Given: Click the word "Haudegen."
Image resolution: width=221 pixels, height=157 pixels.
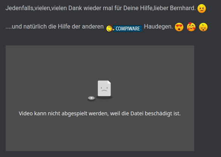Looking at the screenshot, I should tap(158, 27).
